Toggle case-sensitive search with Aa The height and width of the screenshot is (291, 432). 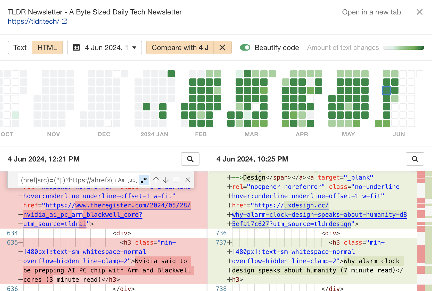[121, 180]
